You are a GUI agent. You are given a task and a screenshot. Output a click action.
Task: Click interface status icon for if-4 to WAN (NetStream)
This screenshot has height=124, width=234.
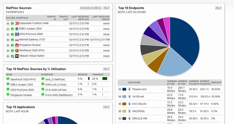tap(43, 94)
